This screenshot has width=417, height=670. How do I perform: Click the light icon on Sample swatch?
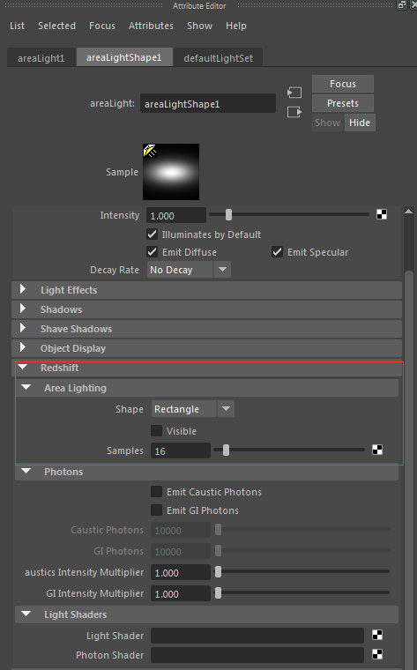[150, 151]
